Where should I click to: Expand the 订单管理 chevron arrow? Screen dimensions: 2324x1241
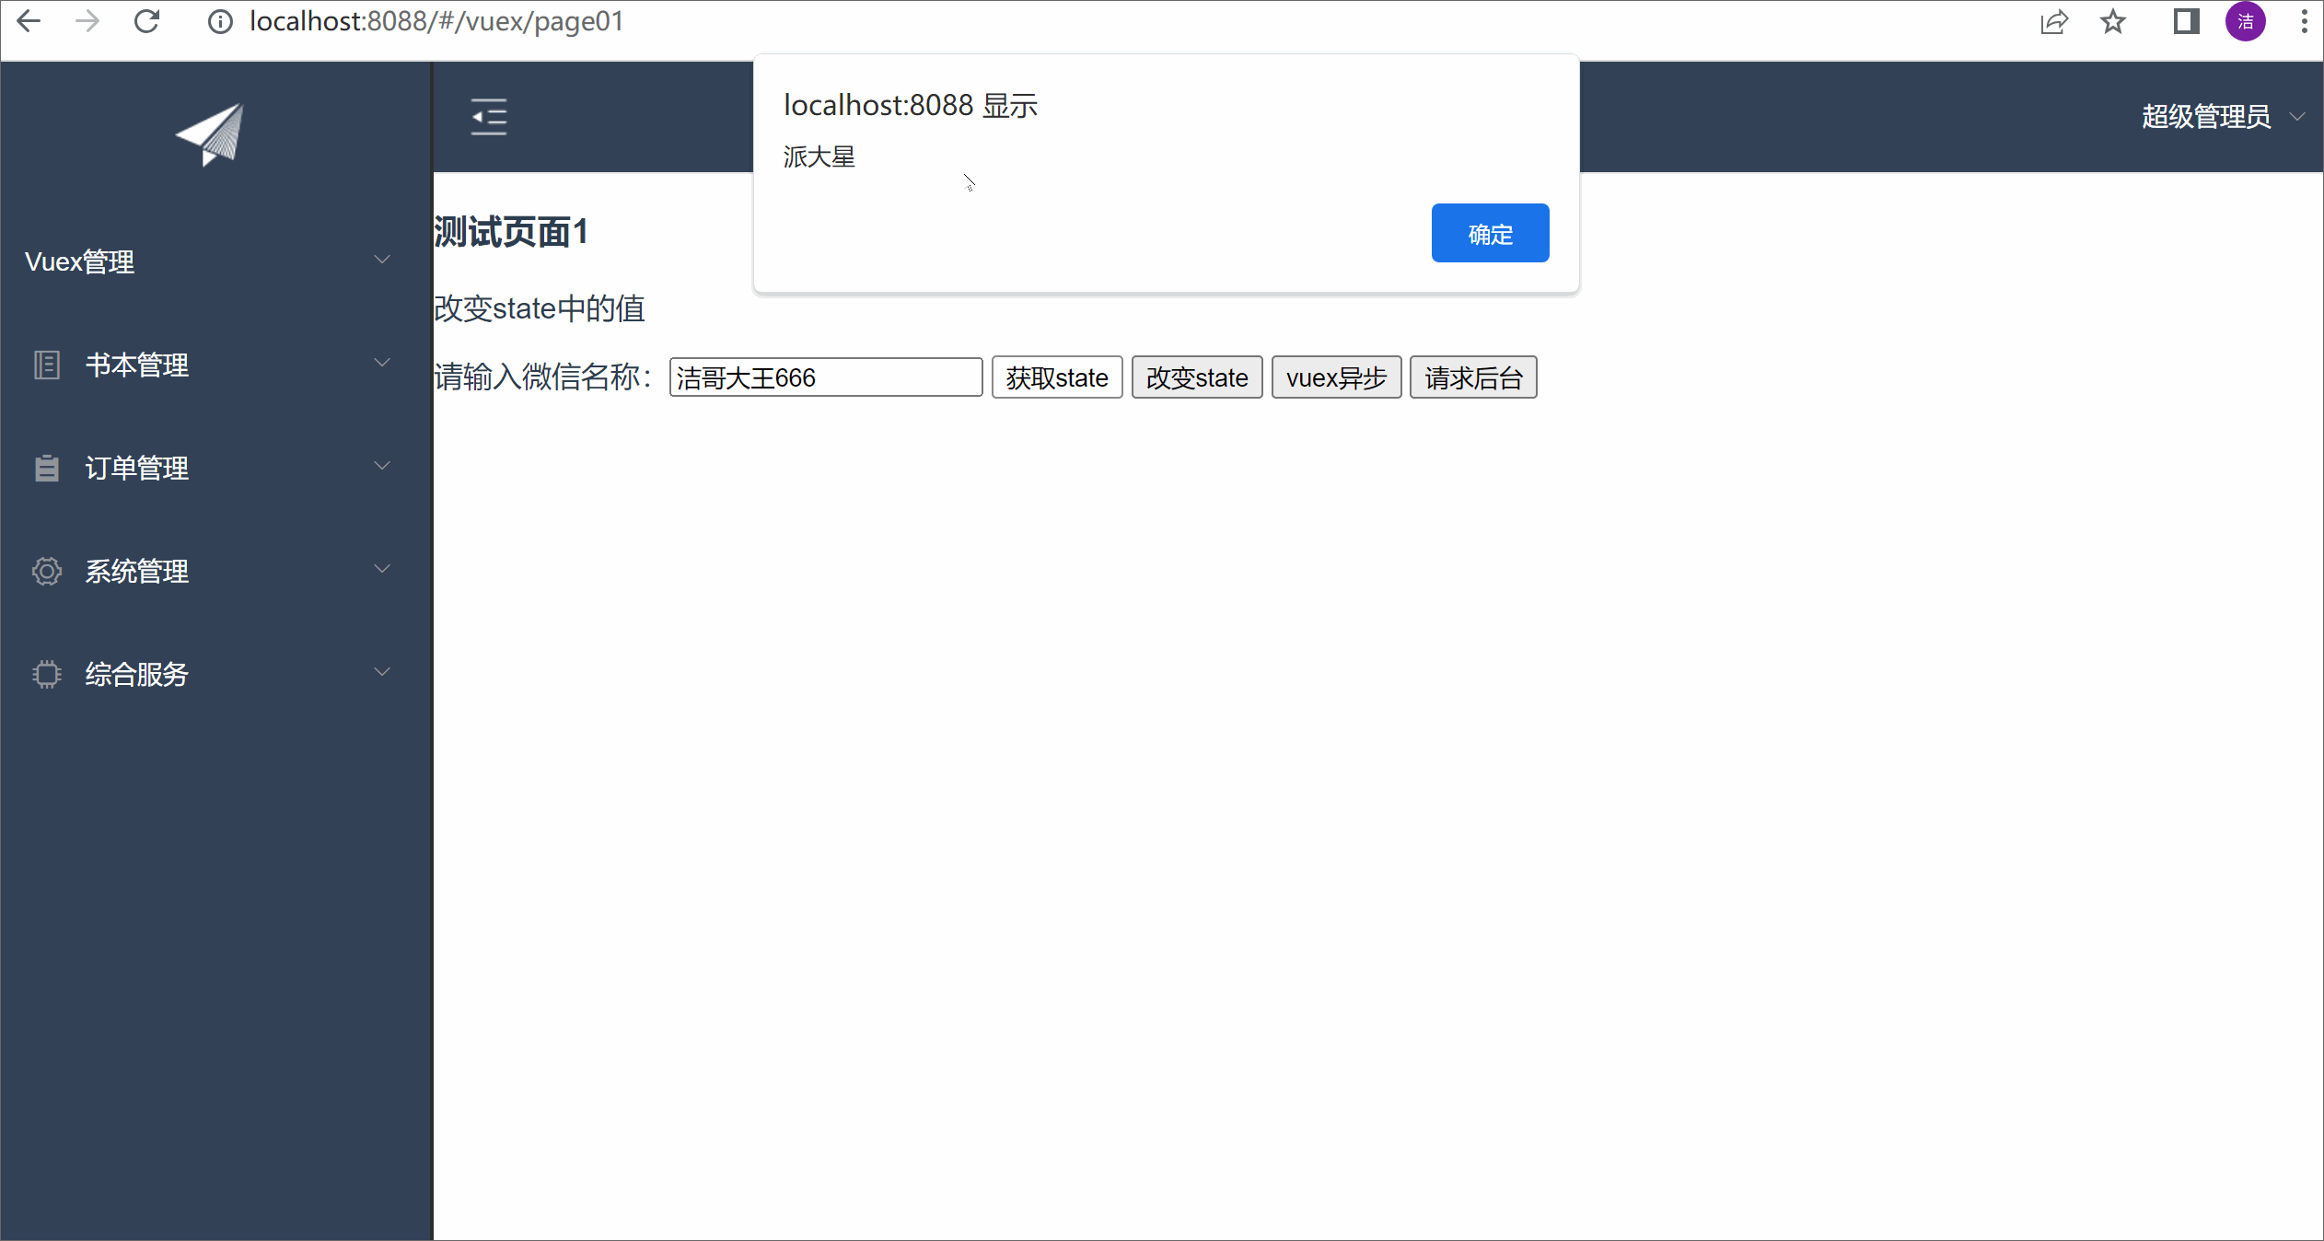[382, 467]
